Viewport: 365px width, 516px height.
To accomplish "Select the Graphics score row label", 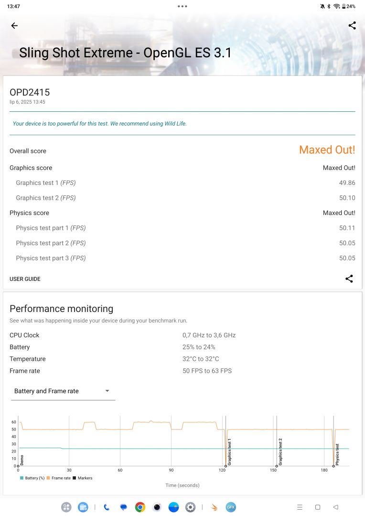I will tap(31, 168).
